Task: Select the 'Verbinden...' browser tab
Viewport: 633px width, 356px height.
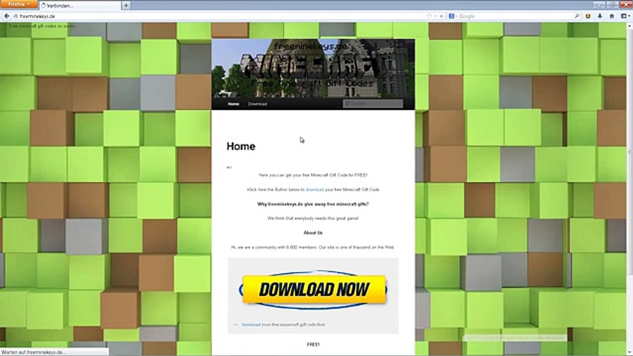Action: 80,5
